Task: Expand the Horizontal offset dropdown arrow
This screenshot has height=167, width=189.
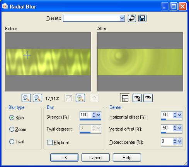Action: click(180, 115)
